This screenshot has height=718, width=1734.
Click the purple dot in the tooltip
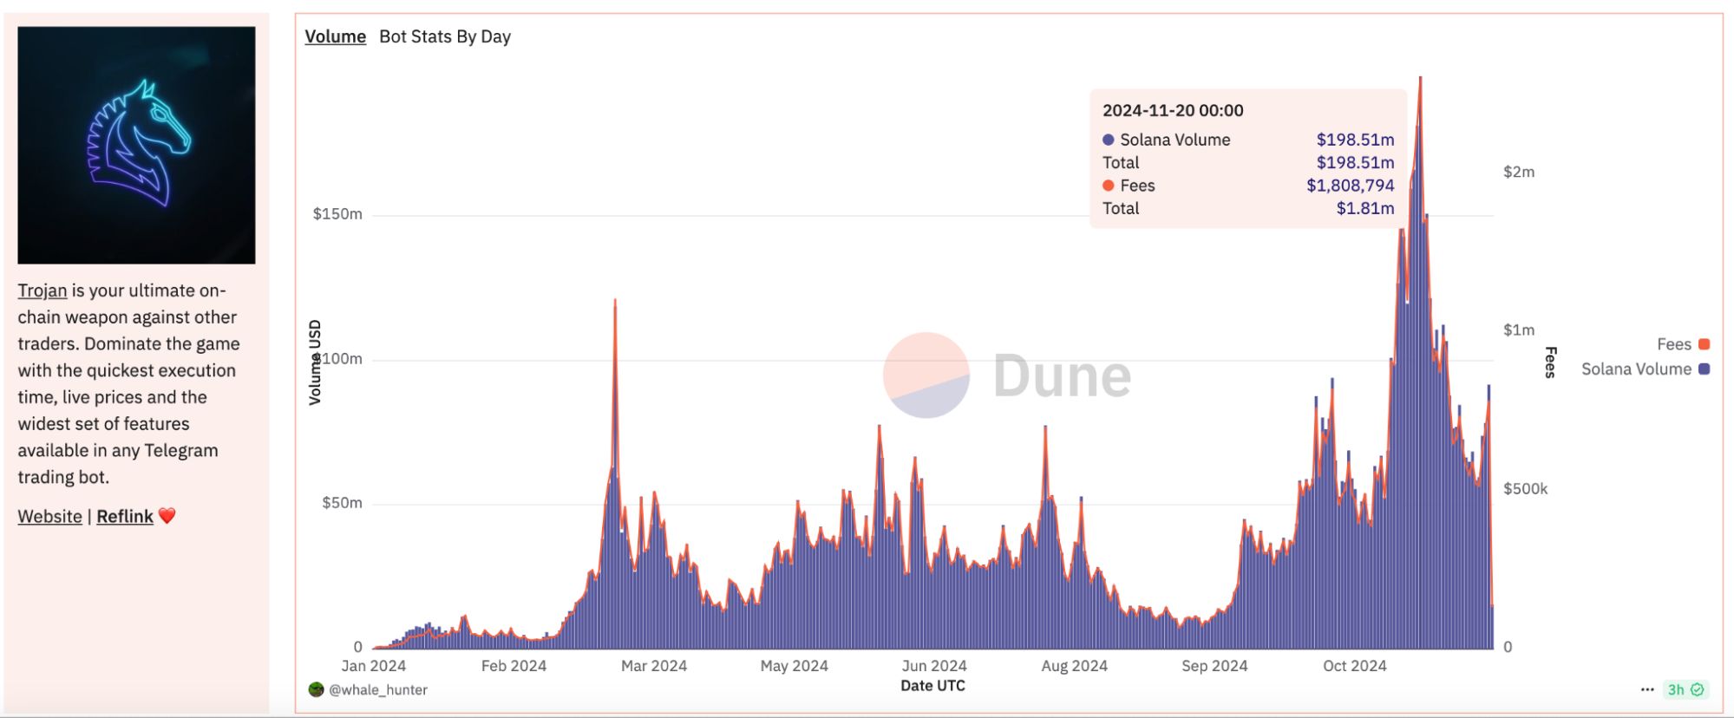pos(1108,140)
